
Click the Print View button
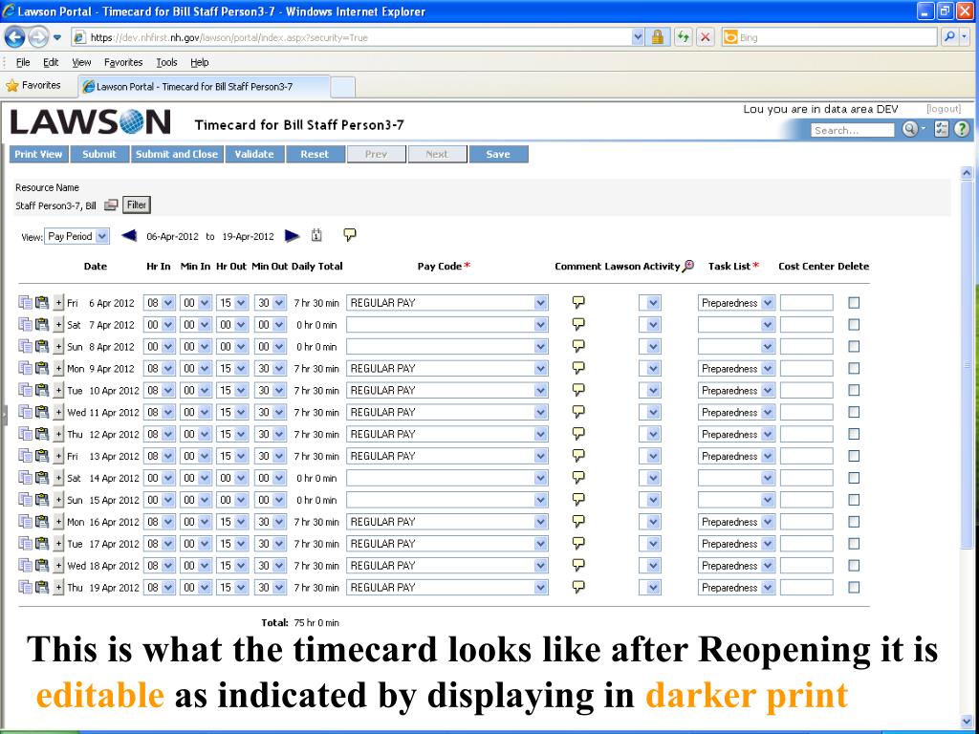(38, 154)
